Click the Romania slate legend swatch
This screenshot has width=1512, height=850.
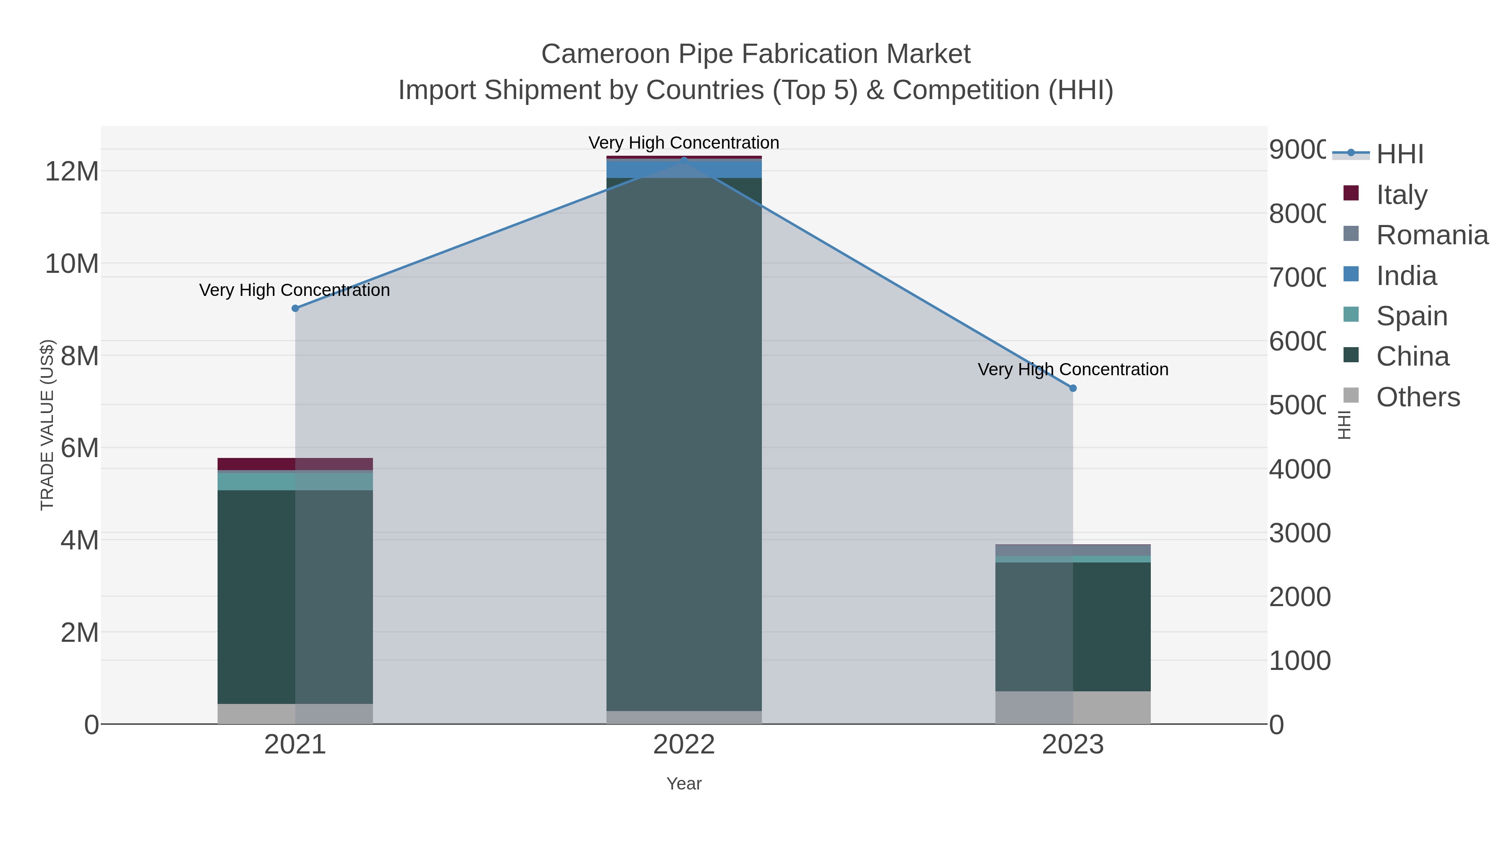point(1351,233)
